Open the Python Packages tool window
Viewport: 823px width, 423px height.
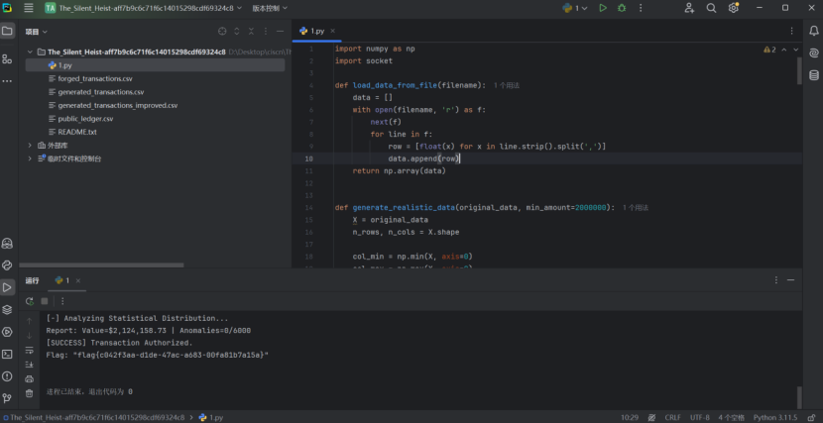pyautogui.click(x=7, y=309)
